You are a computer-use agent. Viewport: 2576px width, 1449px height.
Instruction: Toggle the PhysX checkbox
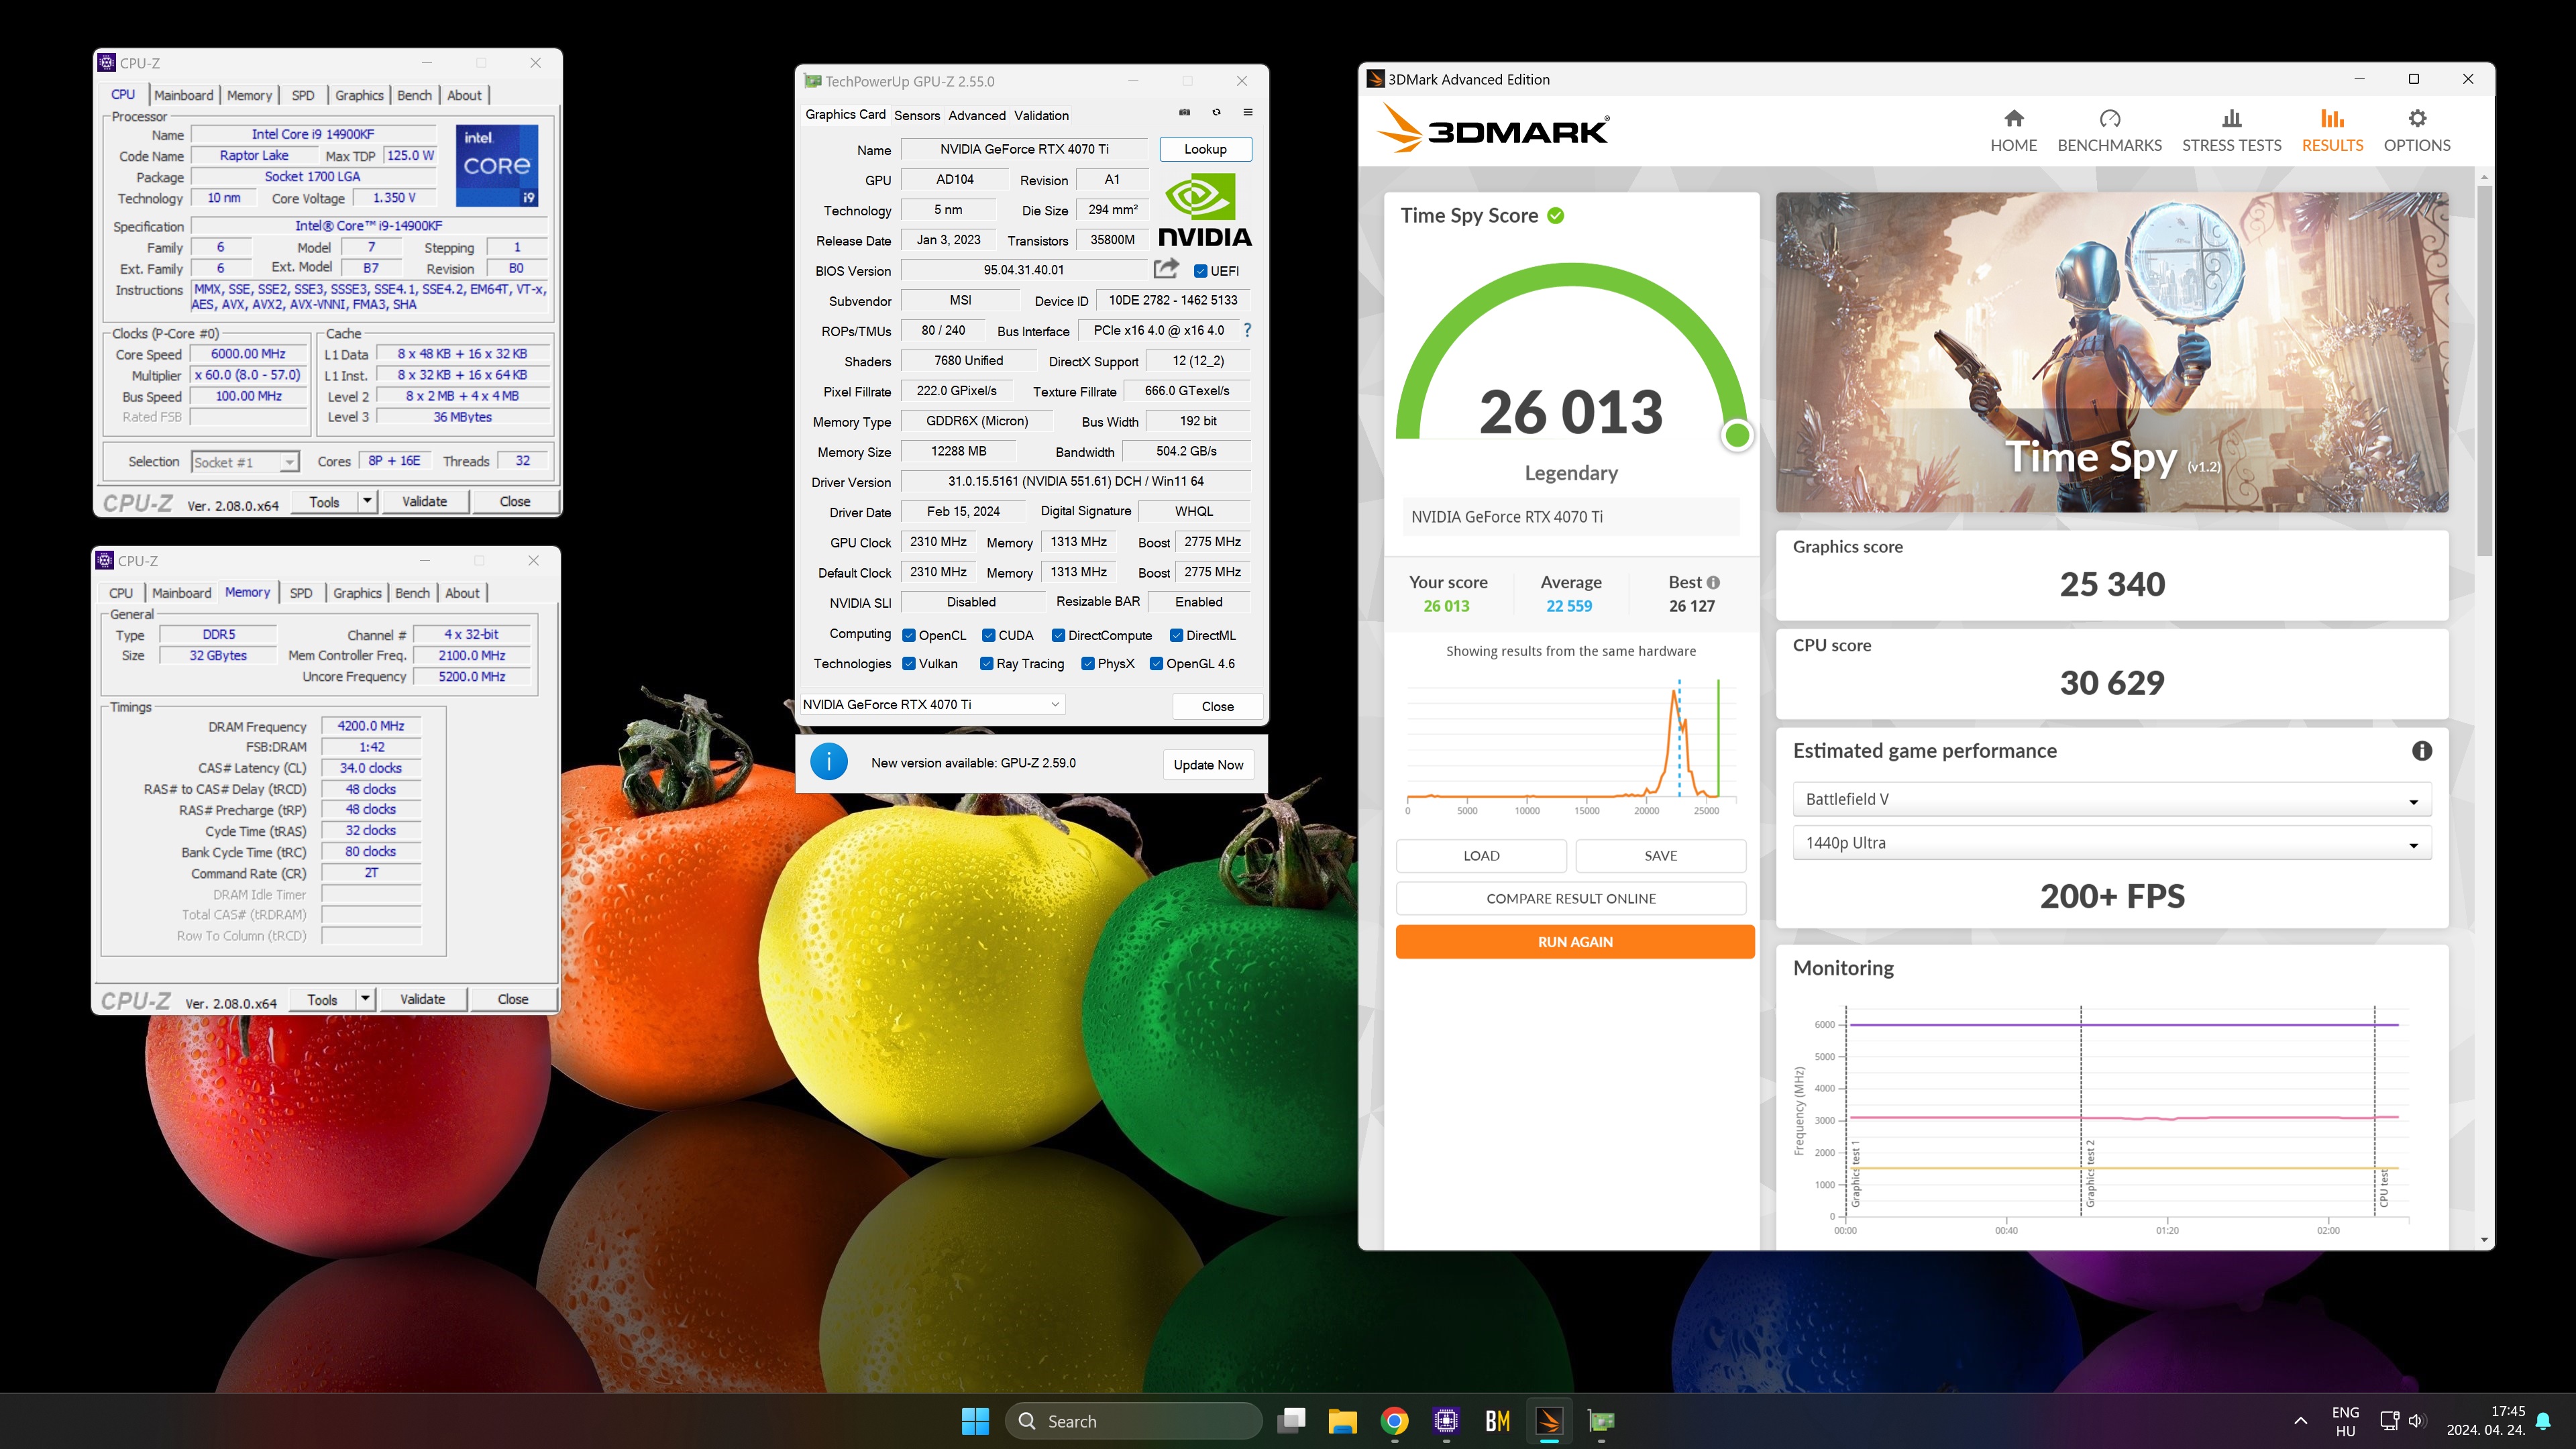[x=1088, y=663]
